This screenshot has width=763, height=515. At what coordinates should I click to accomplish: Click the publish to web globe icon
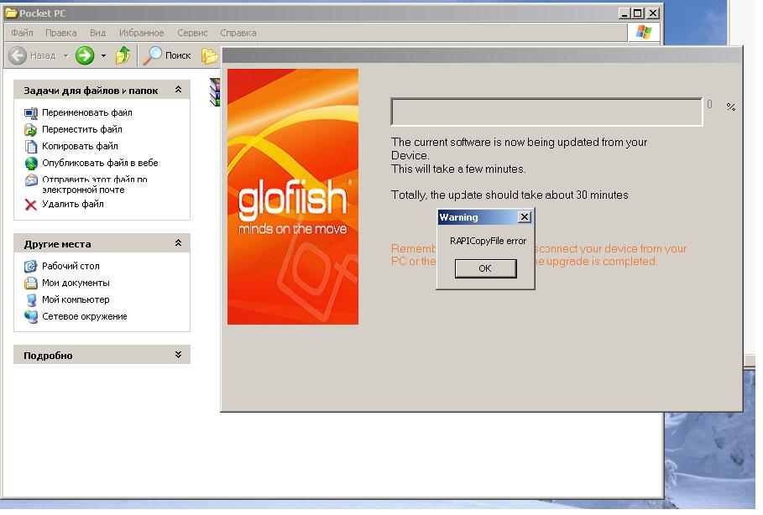[31, 163]
